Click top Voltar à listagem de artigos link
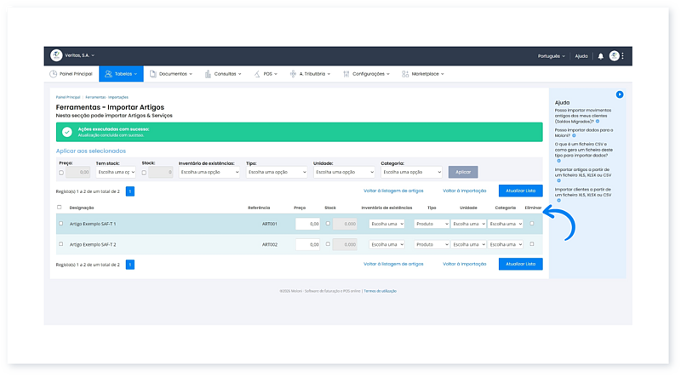The image size is (681, 376). (x=393, y=191)
